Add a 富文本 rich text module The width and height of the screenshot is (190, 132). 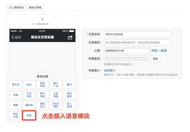pyautogui.click(x=16, y=85)
